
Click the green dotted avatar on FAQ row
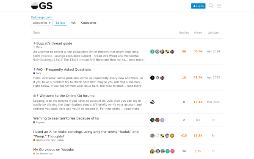[157, 78]
